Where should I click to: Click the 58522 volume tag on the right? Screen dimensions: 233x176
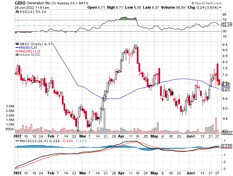pos(227,133)
